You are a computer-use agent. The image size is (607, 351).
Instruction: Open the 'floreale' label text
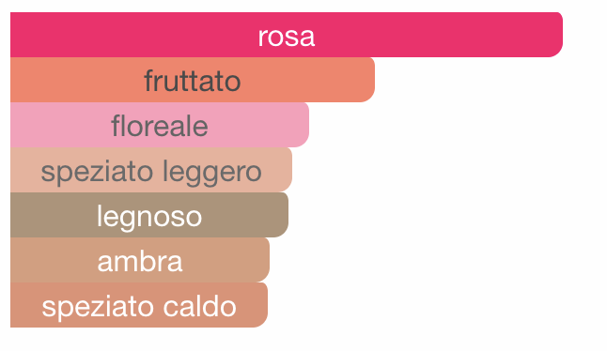click(x=160, y=126)
